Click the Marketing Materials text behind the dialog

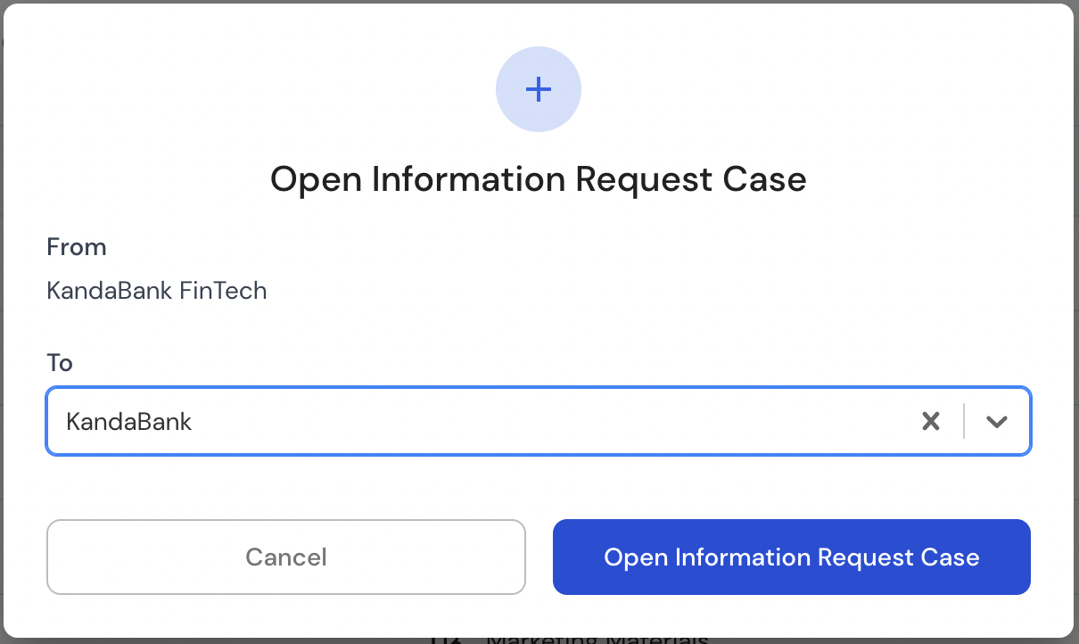597,639
